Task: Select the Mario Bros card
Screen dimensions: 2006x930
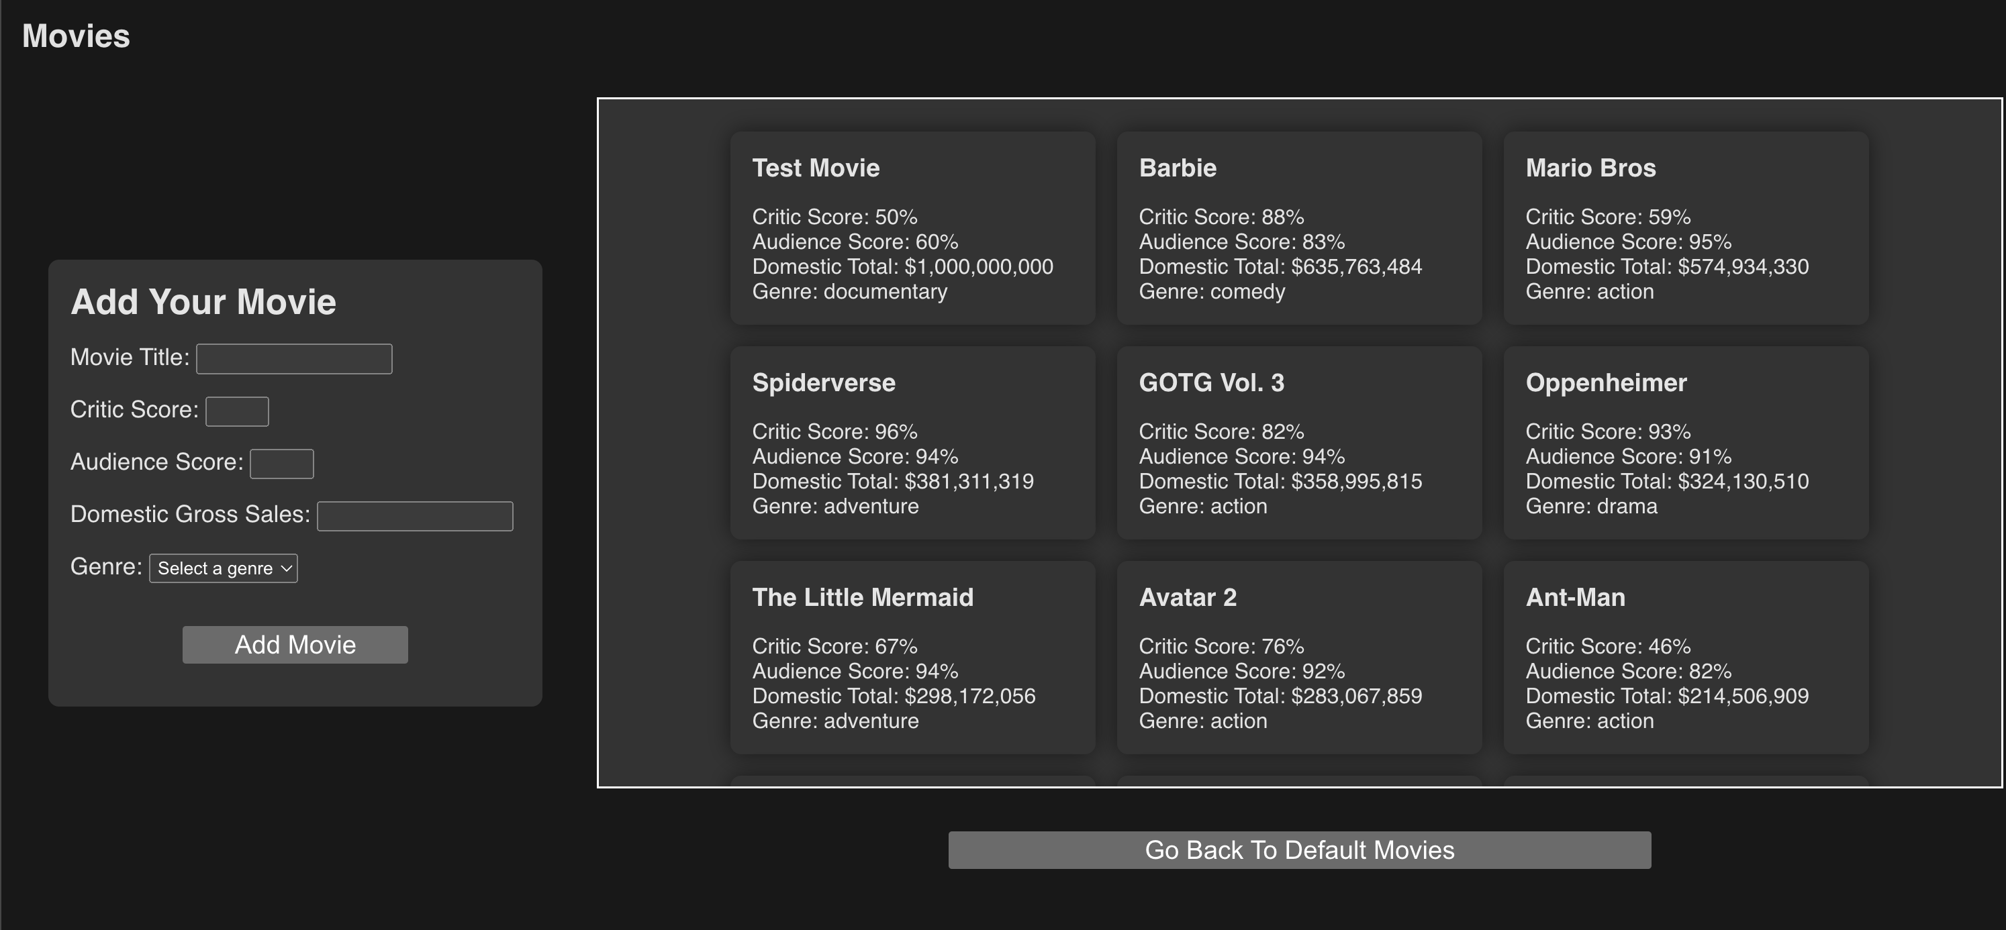Action: 1685,228
